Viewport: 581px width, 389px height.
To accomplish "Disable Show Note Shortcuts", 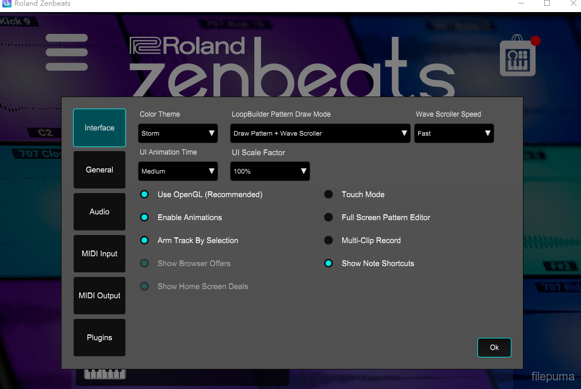I will coord(328,264).
